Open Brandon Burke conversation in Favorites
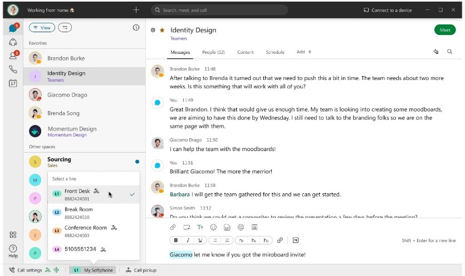The image size is (465, 276). (x=66, y=58)
